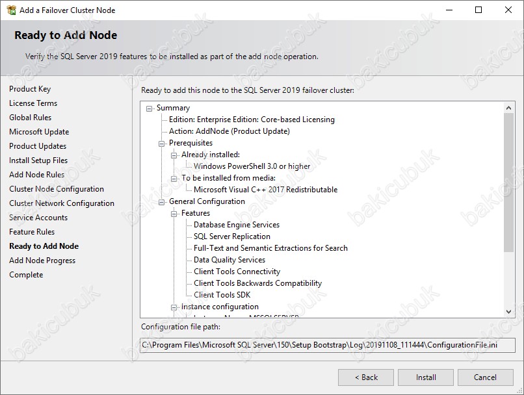
Task: Click the SQL Server setup title bar icon
Action: click(x=11, y=10)
